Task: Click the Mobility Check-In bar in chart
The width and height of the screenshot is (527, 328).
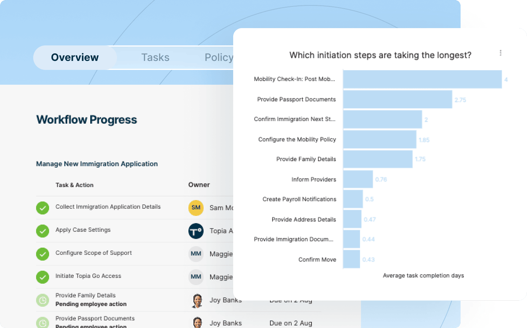Action: tap(422, 79)
